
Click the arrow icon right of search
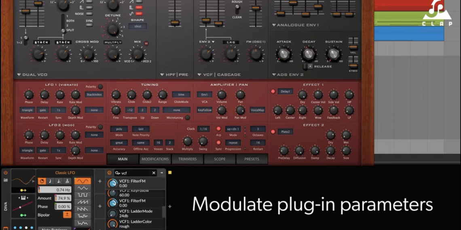click(161, 173)
